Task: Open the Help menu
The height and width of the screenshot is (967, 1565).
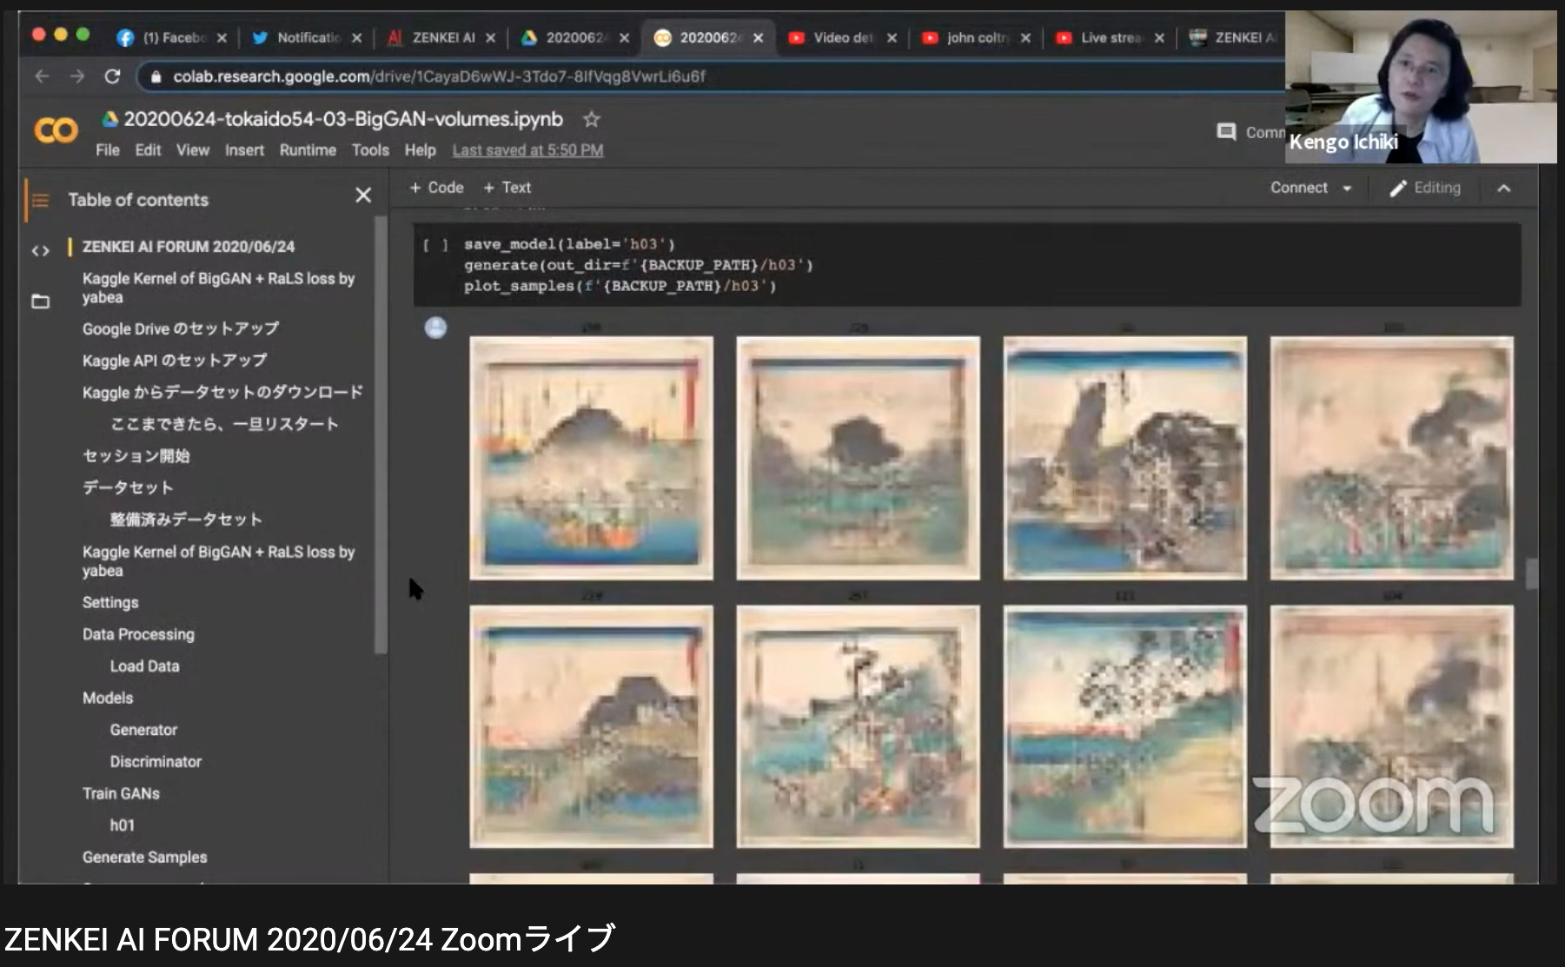Action: coord(420,150)
